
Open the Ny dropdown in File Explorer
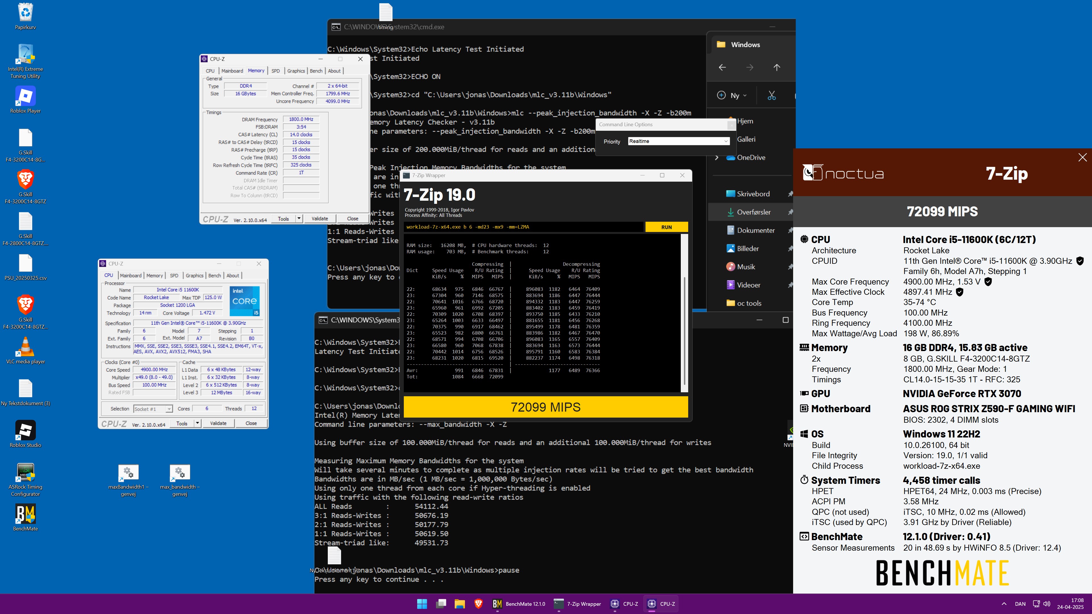coord(732,95)
